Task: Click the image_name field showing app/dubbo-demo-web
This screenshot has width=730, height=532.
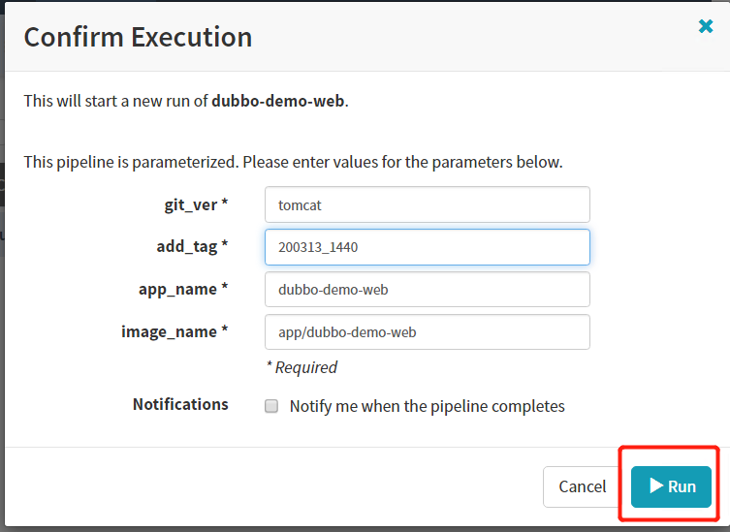Action: click(x=427, y=331)
